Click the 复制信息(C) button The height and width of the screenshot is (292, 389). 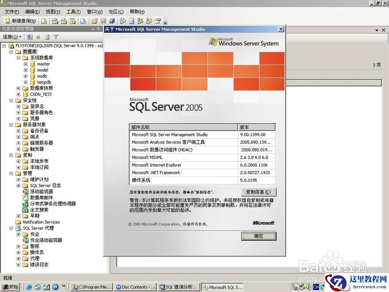(258, 192)
